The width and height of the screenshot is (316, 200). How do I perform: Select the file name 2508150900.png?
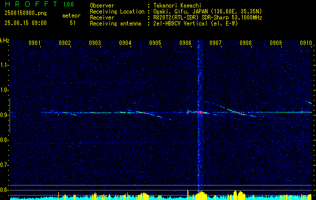26,13
